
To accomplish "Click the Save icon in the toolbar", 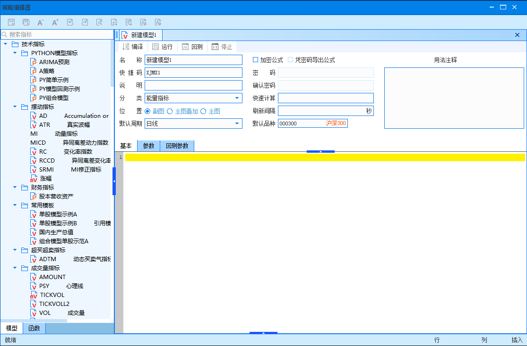I will pos(11,22).
